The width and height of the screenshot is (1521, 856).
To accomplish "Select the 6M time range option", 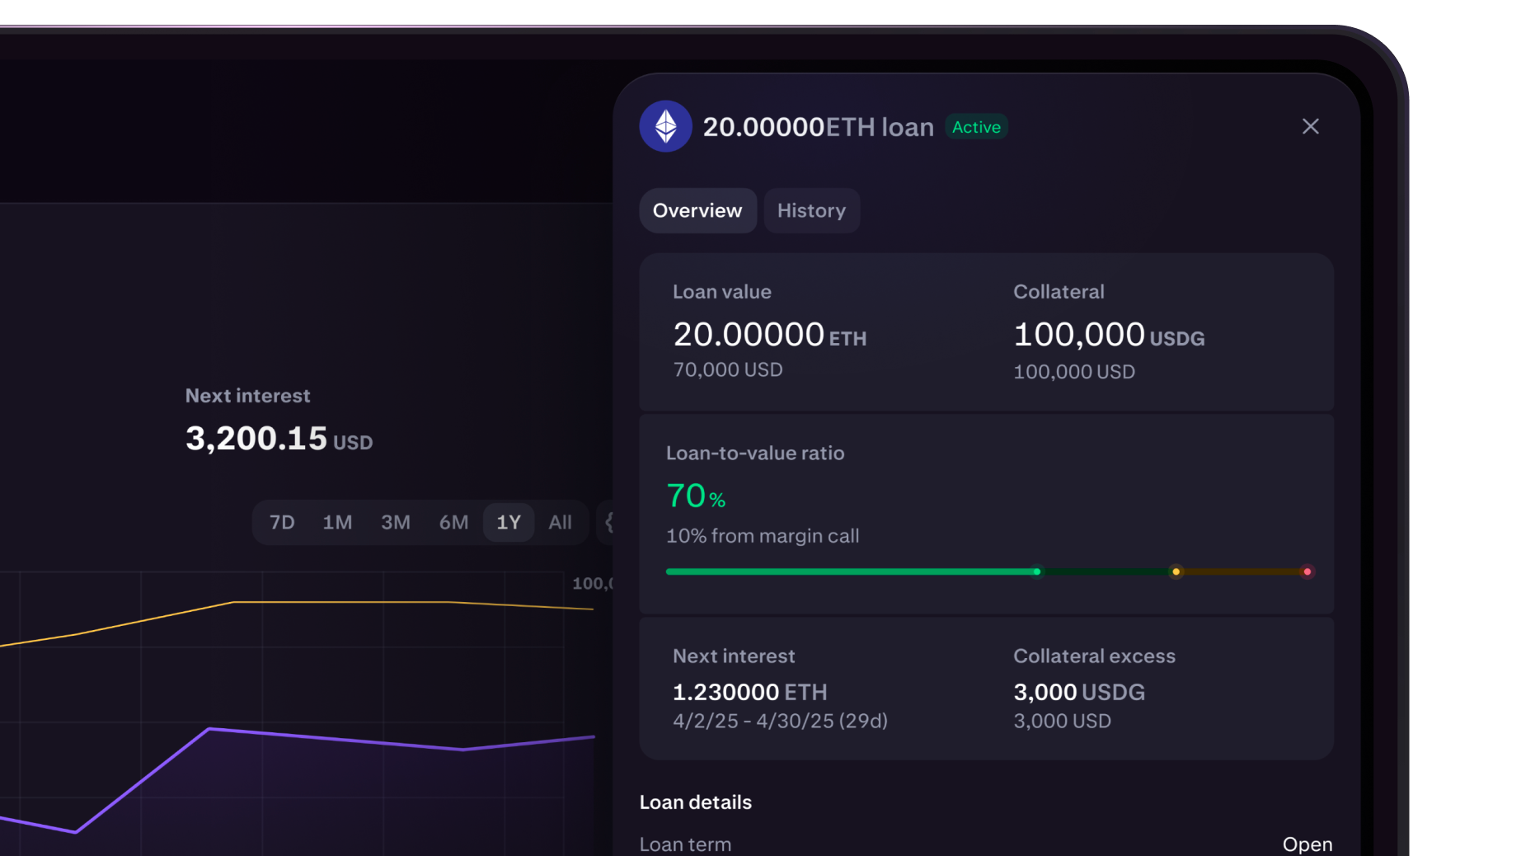I will 453,522.
